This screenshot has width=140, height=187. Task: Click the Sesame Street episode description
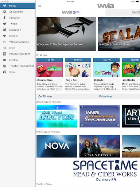pos(50,87)
